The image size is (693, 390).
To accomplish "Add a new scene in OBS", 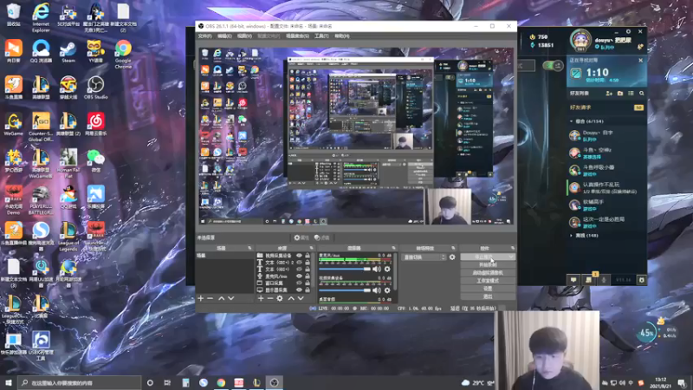I will [201, 298].
